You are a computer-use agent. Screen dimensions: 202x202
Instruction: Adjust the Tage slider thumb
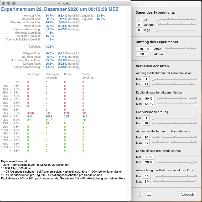tap(157, 30)
